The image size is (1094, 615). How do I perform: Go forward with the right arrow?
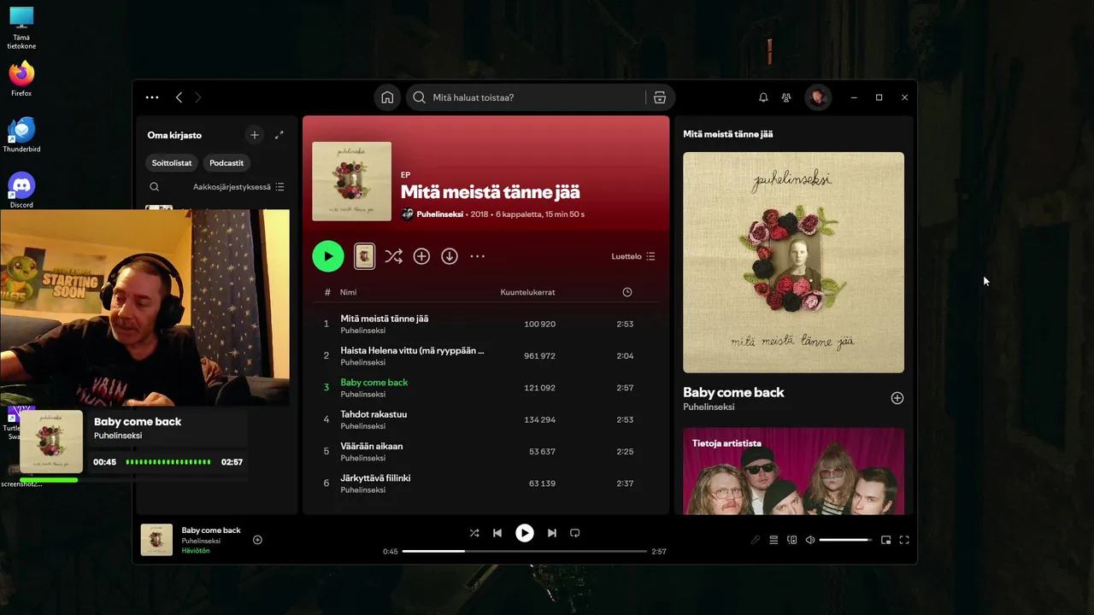tap(198, 97)
